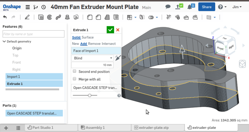Activate the Loft tool icon
The image size is (249, 132).
[x=67, y=17]
